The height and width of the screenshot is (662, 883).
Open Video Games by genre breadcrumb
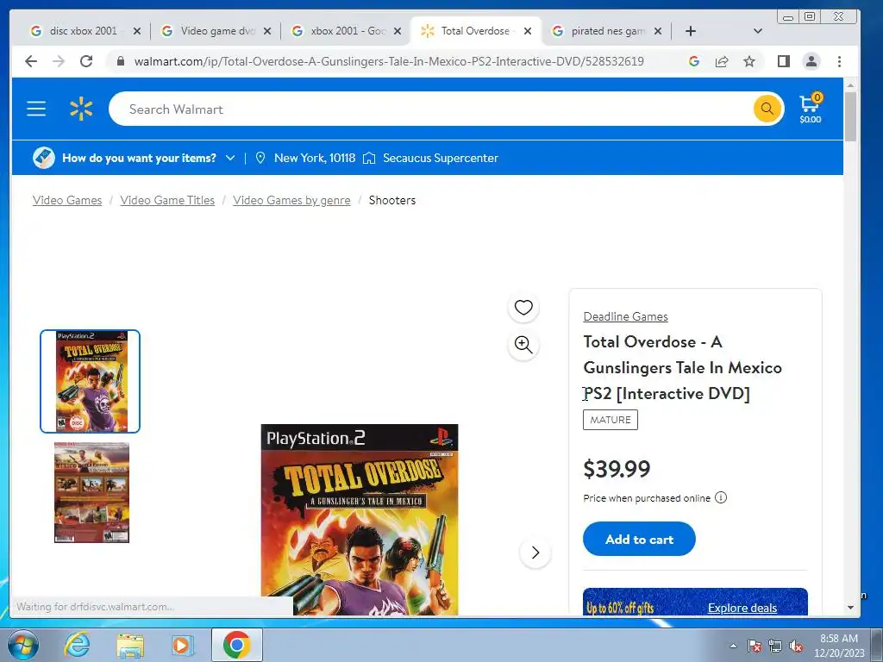click(x=291, y=200)
